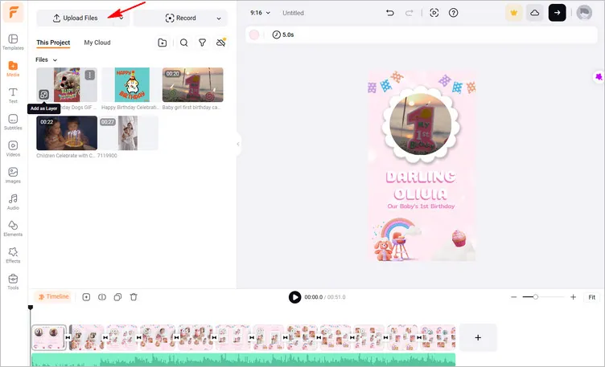Edit the Untitled project name field
This screenshot has height=367, width=605.
pyautogui.click(x=293, y=13)
